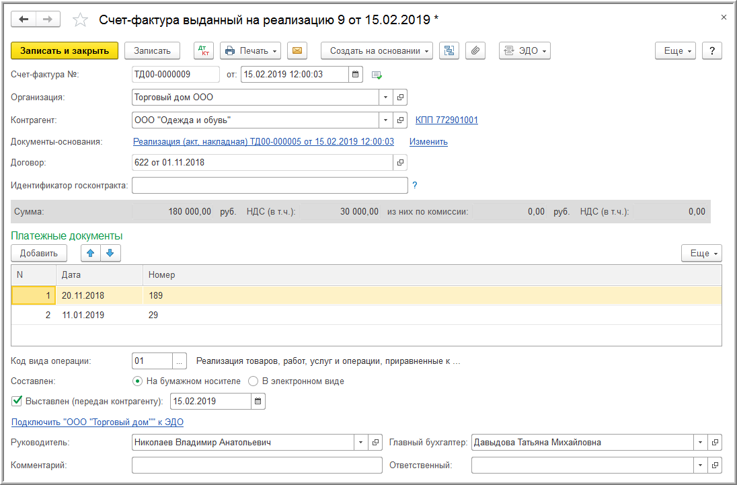The width and height of the screenshot is (737, 485).
Task: Open related documents structure icon
Action: coord(449,50)
